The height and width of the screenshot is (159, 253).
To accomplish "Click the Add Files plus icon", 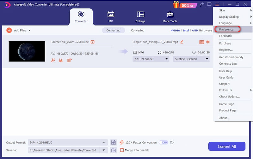I will 9,30.
